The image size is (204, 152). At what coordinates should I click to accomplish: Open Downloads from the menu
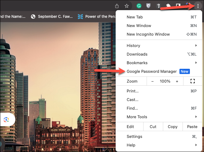tap(159, 54)
